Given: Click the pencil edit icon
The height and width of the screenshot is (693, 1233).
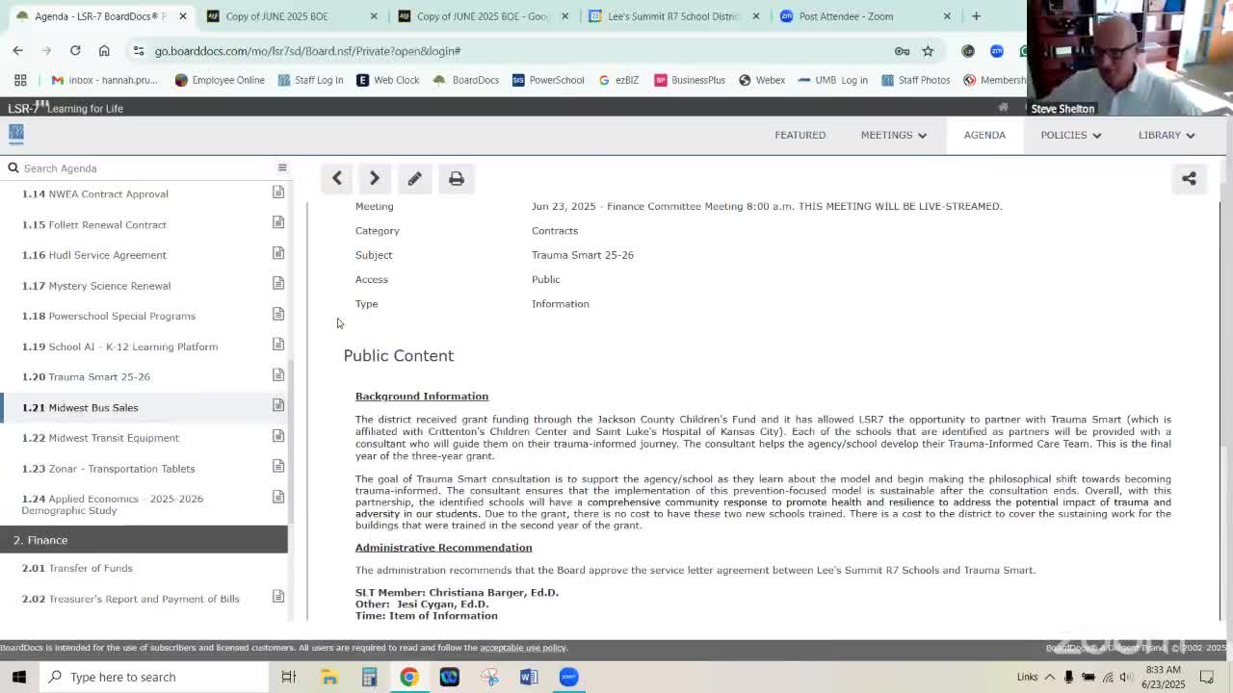Looking at the screenshot, I should (414, 178).
